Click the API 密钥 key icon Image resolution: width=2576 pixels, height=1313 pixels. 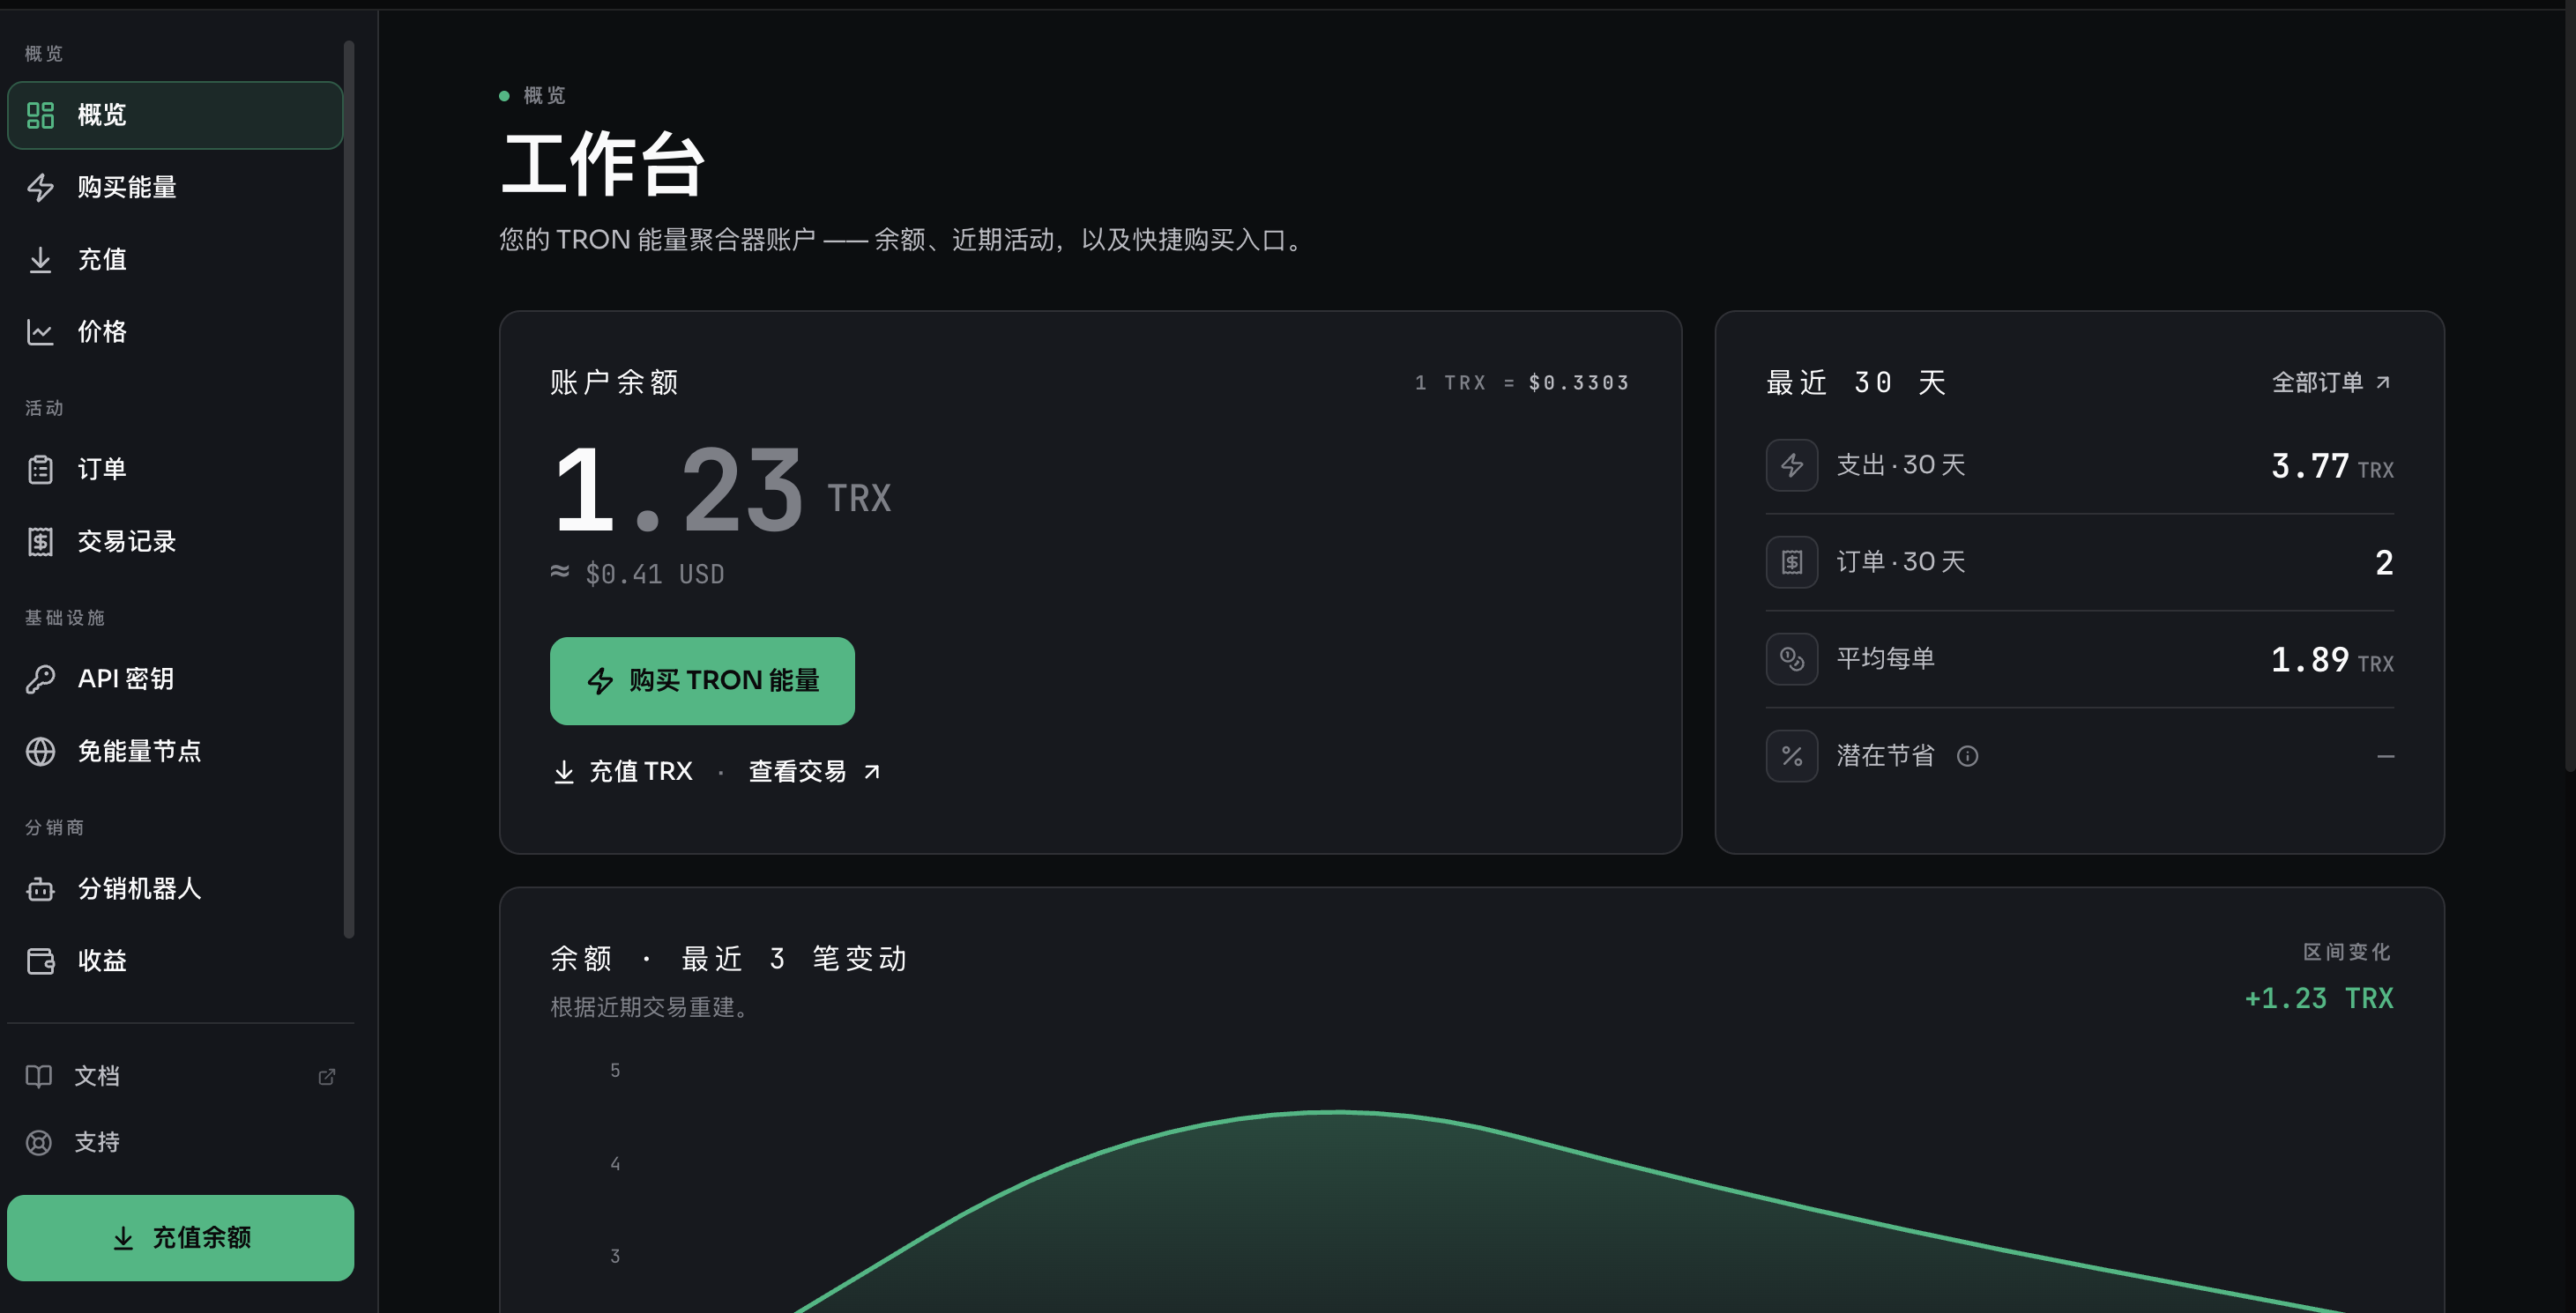pos(40,679)
